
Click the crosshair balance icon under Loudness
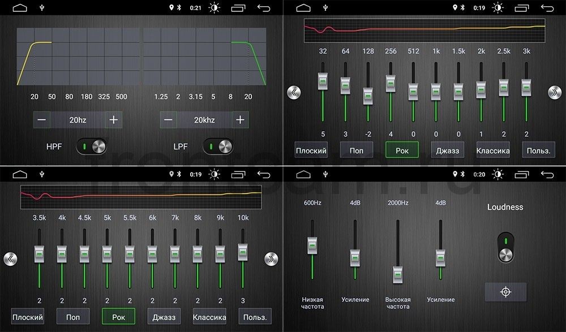tap(505, 292)
